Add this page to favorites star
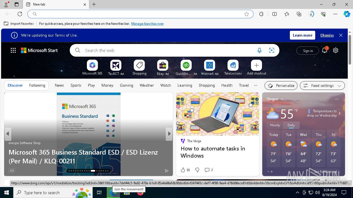 pos(247,14)
